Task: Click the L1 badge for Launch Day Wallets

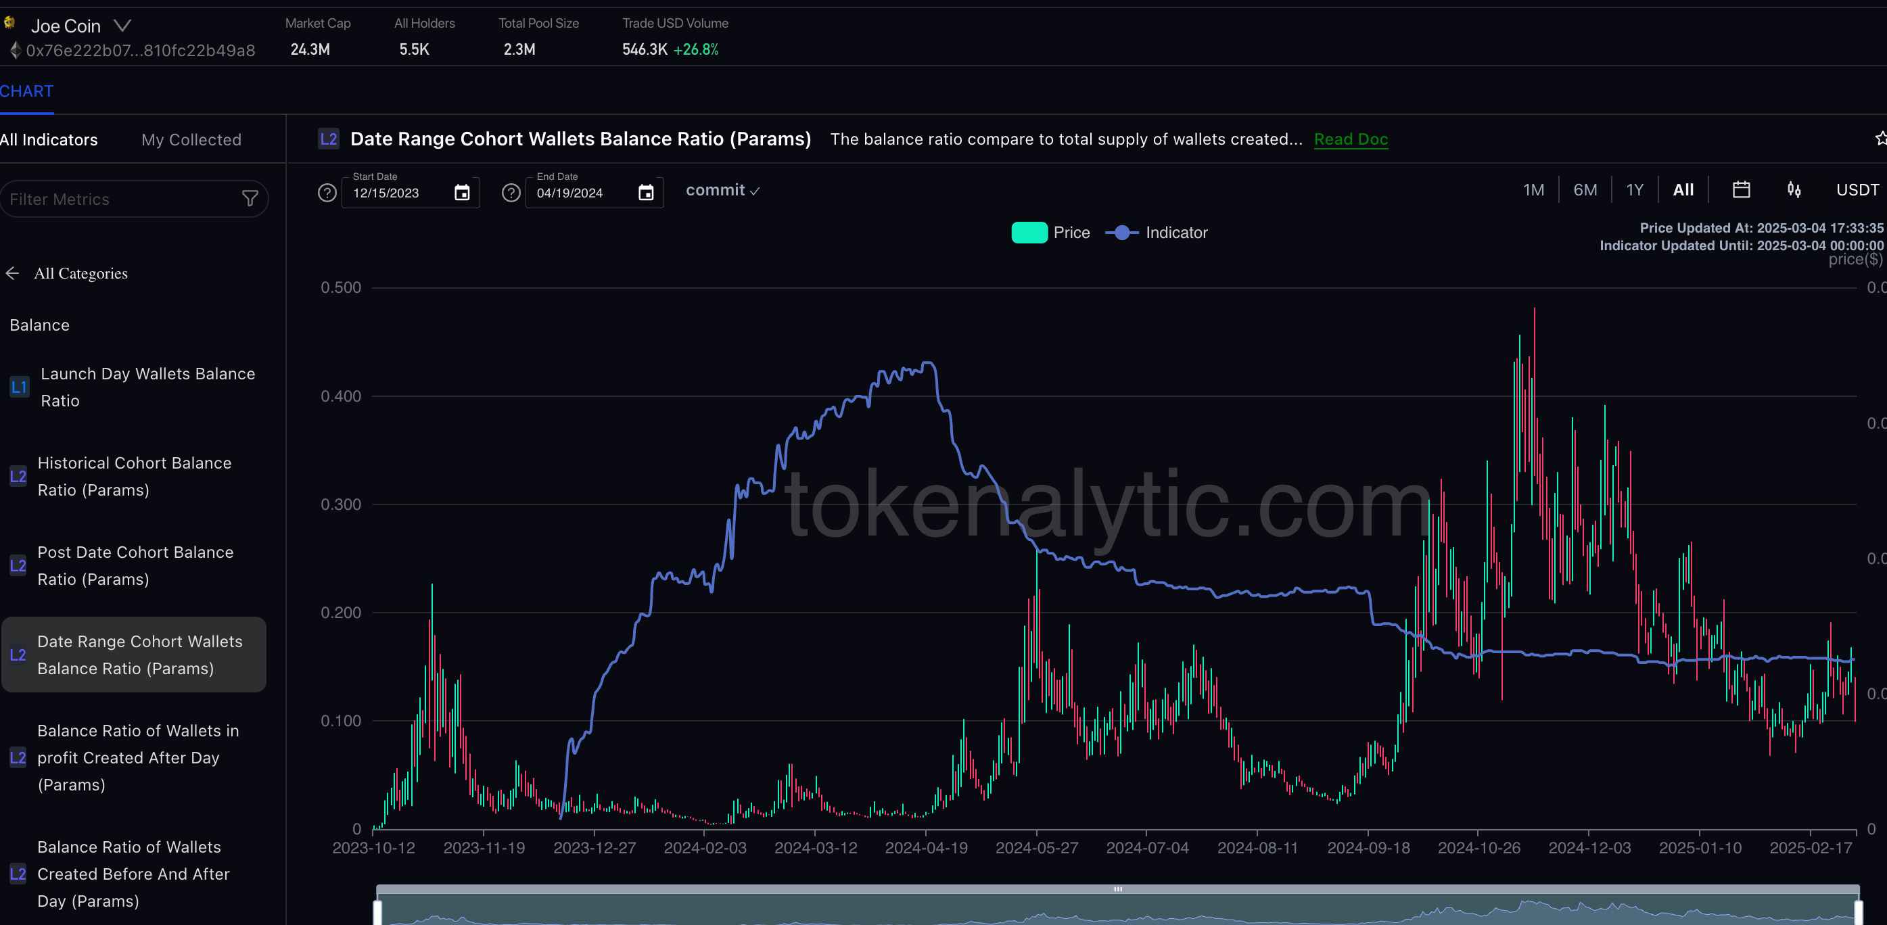Action: [19, 387]
